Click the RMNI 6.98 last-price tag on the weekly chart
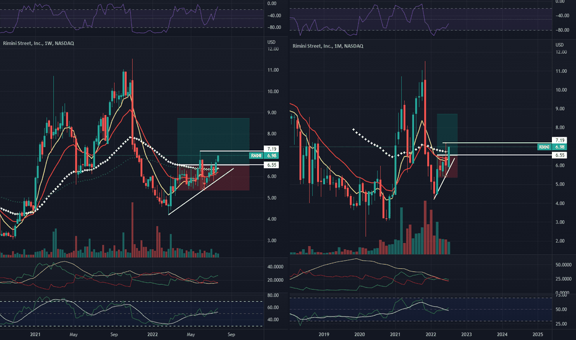576x340 pixels. (264, 156)
